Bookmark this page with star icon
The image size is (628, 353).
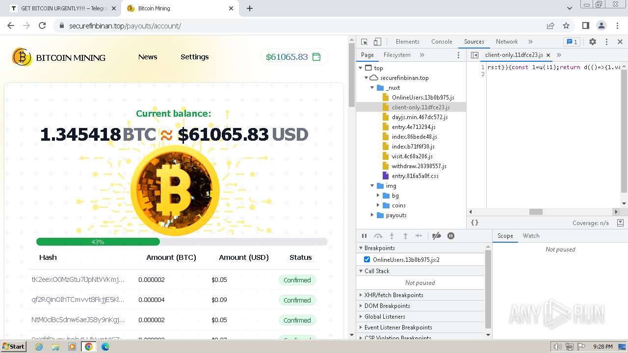point(566,26)
